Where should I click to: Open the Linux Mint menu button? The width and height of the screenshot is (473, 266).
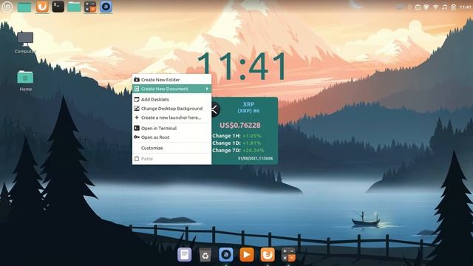pos(7,7)
